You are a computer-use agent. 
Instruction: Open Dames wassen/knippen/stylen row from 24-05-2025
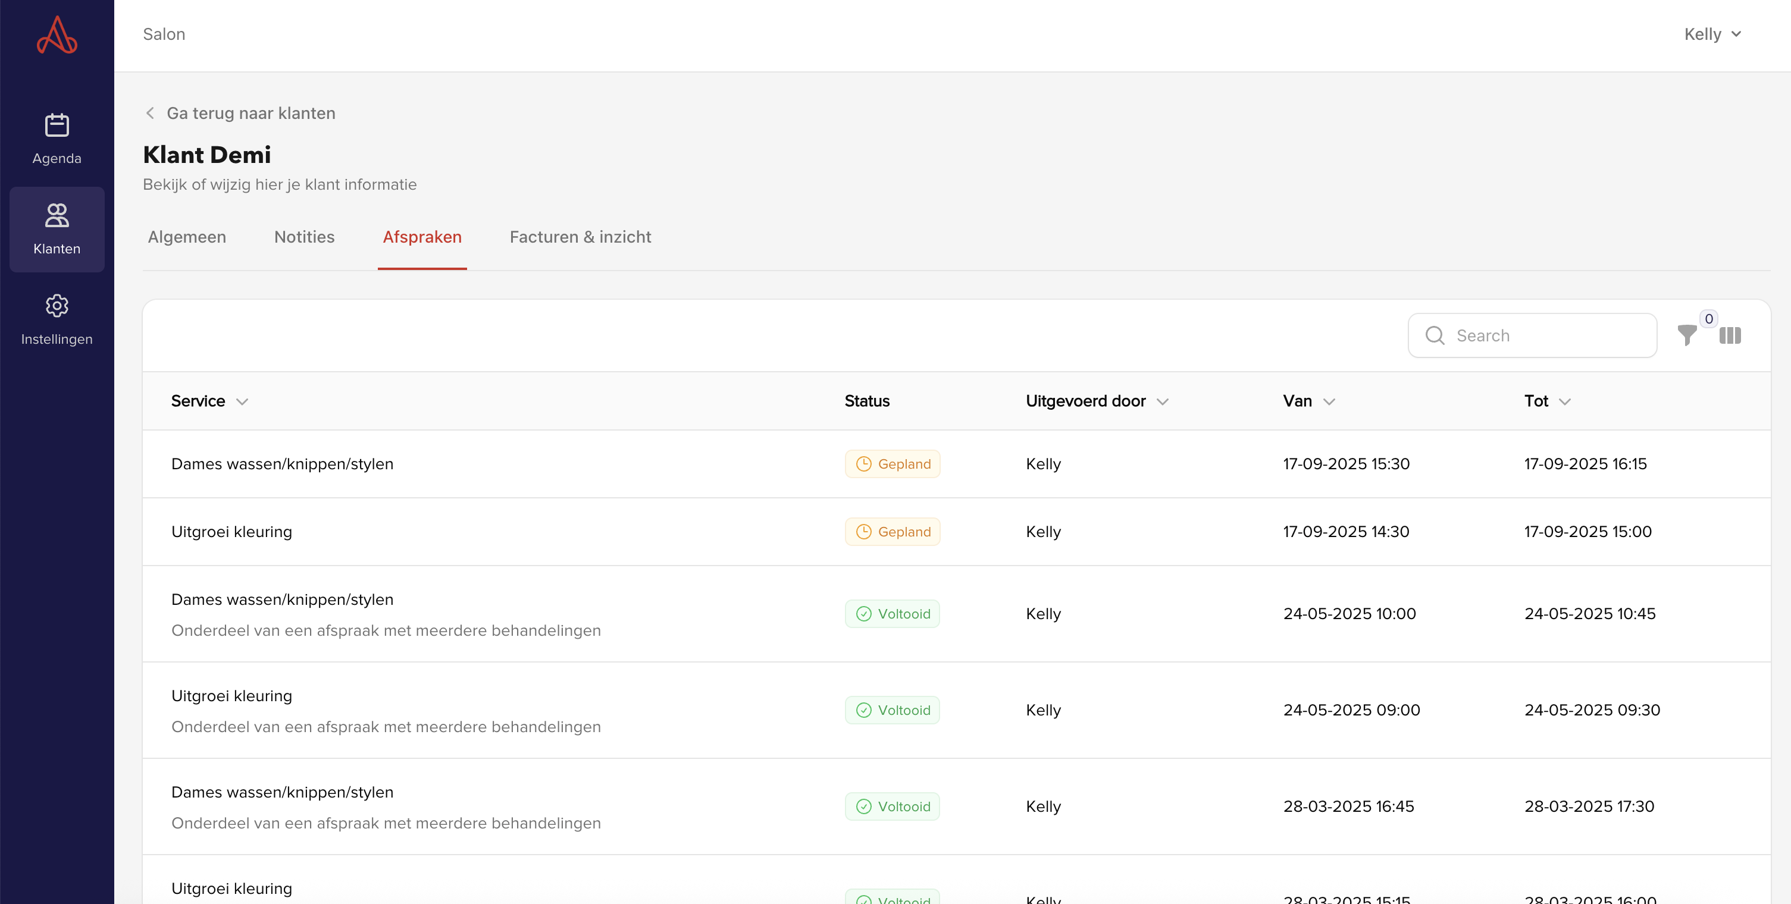(956, 614)
